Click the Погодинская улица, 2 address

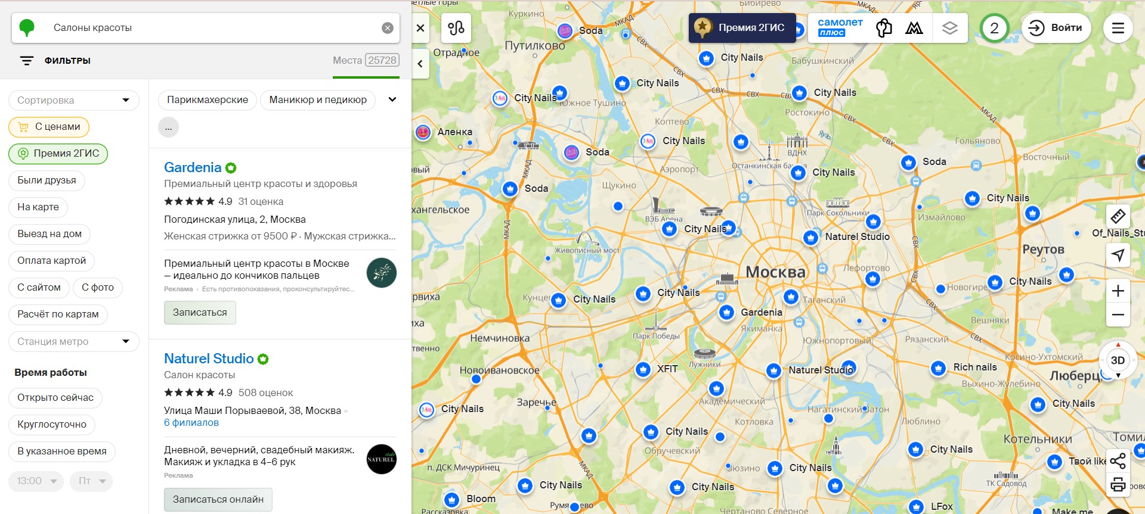pos(235,220)
